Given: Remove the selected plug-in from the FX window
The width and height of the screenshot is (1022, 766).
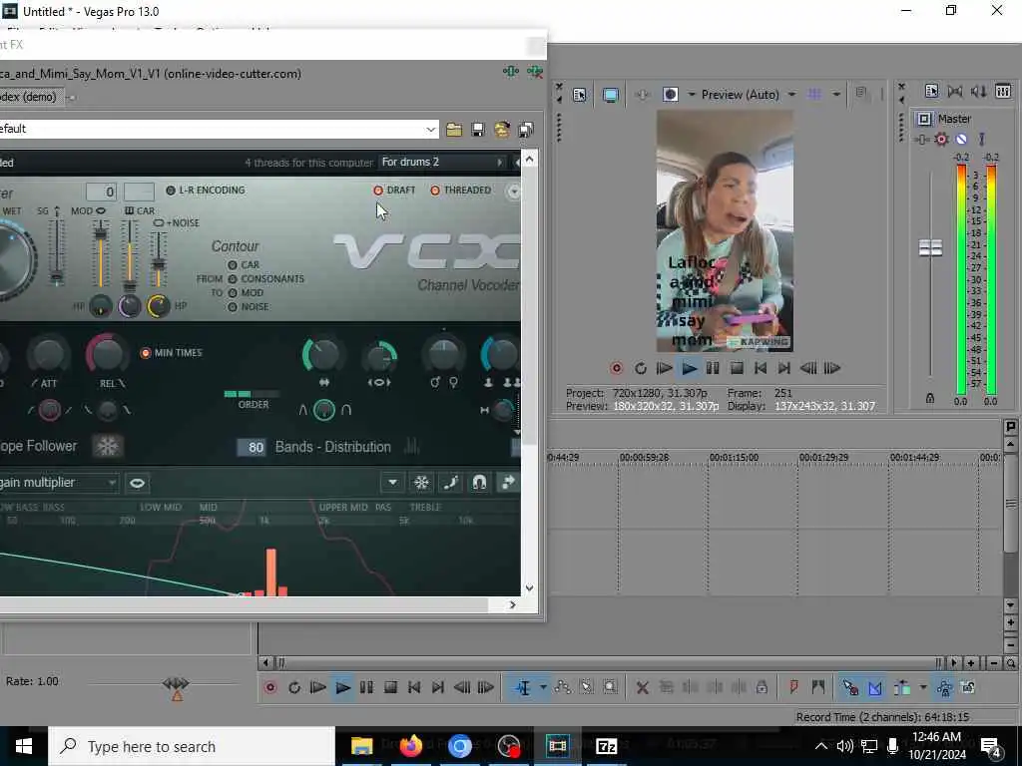Looking at the screenshot, I should pyautogui.click(x=535, y=72).
